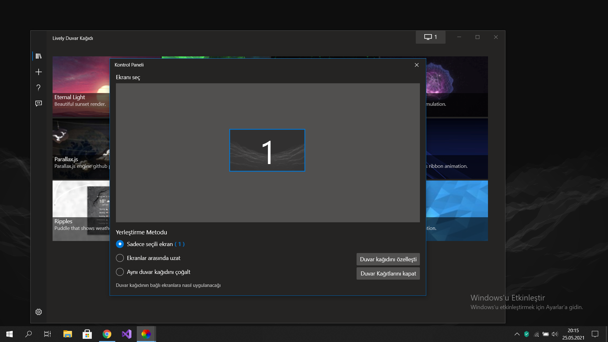608x342 pixels.
Task: Open Ripples wallpaper tile
Action: coord(81,210)
